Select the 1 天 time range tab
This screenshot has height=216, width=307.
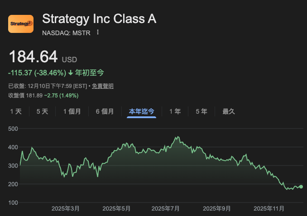pos(16,111)
